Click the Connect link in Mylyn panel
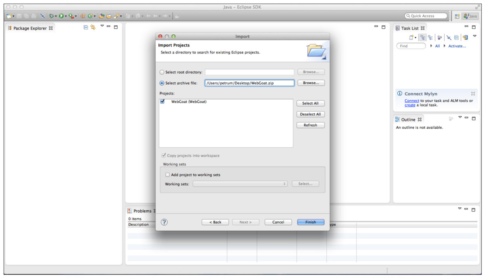This screenshot has height=278, width=485. tap(412, 101)
